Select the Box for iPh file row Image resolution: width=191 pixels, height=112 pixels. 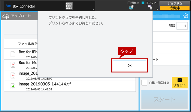pos(21,54)
